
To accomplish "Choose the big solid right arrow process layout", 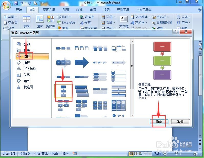I will [x=82, y=63].
